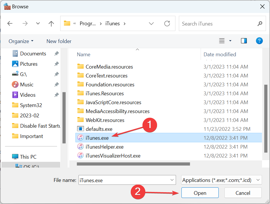Click the search magnifier icon

[260, 24]
